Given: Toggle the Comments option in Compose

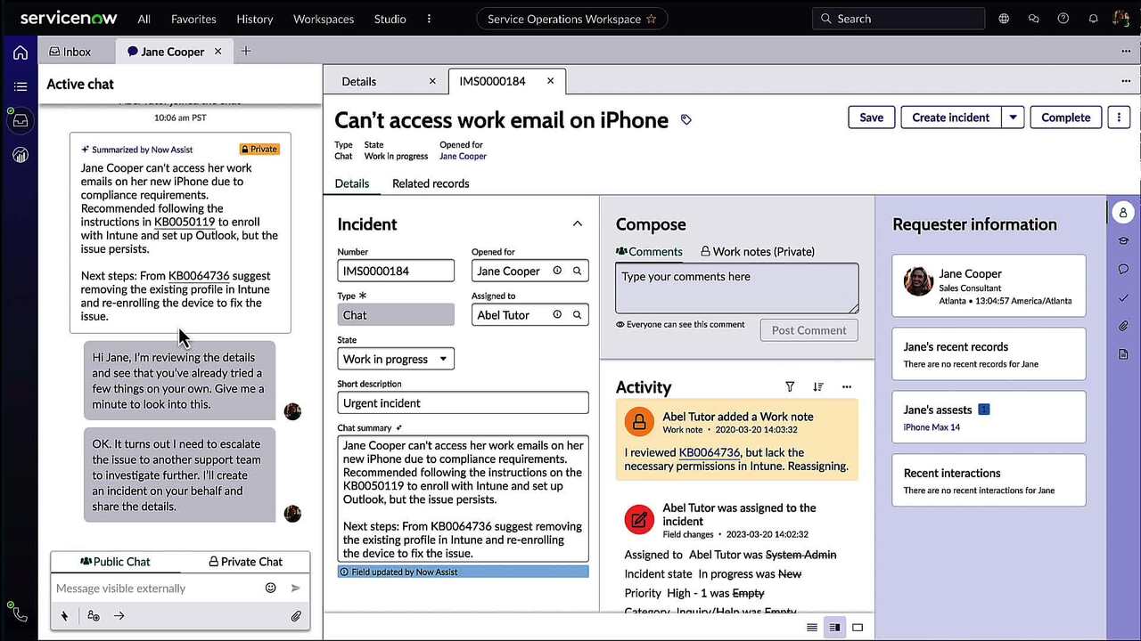Looking at the screenshot, I should (649, 251).
